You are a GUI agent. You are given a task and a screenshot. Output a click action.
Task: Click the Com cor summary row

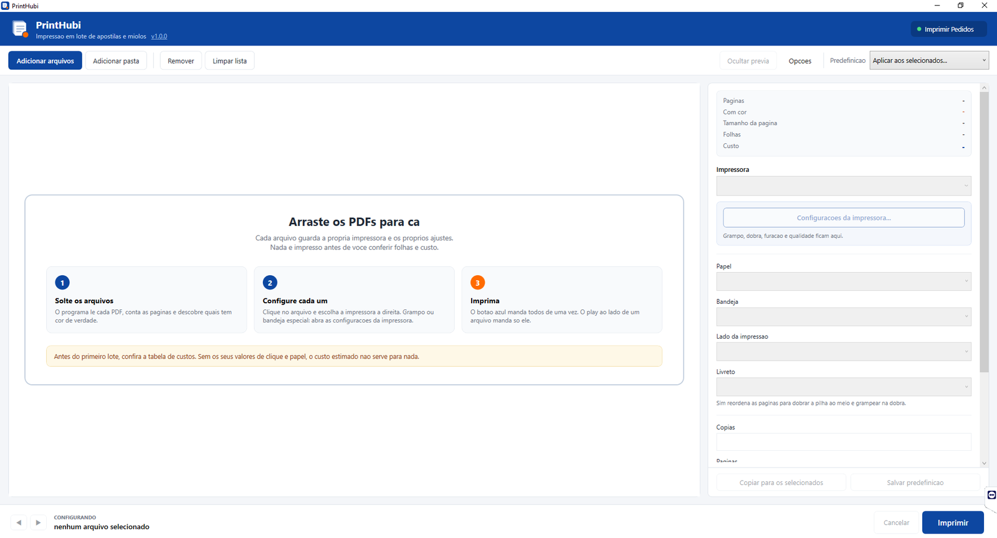click(844, 112)
